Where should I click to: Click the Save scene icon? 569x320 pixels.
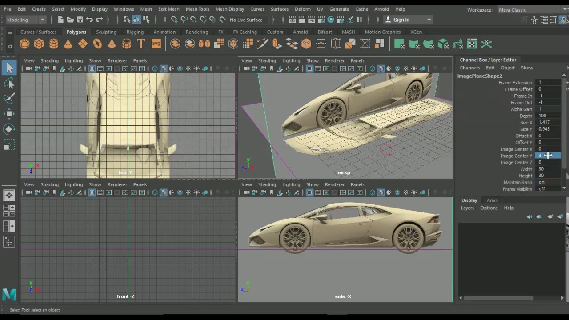click(80, 20)
